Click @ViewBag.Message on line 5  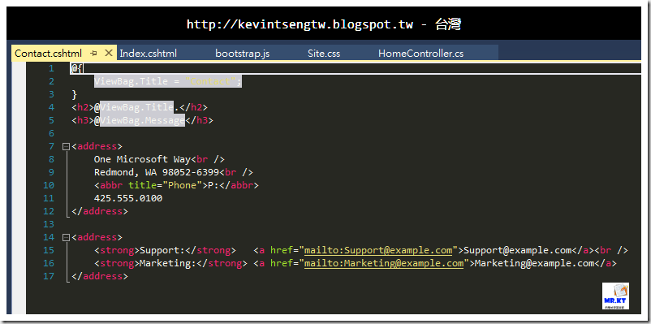coord(140,120)
